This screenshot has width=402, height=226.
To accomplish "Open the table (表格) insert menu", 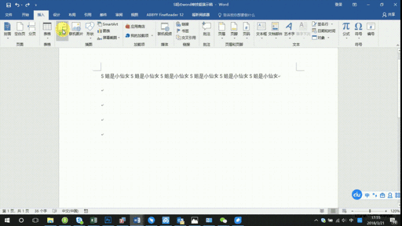I will tap(47, 30).
